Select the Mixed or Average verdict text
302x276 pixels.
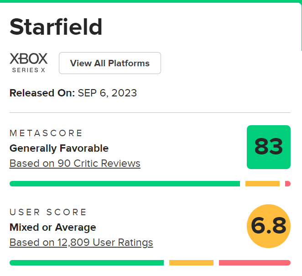[52, 228]
